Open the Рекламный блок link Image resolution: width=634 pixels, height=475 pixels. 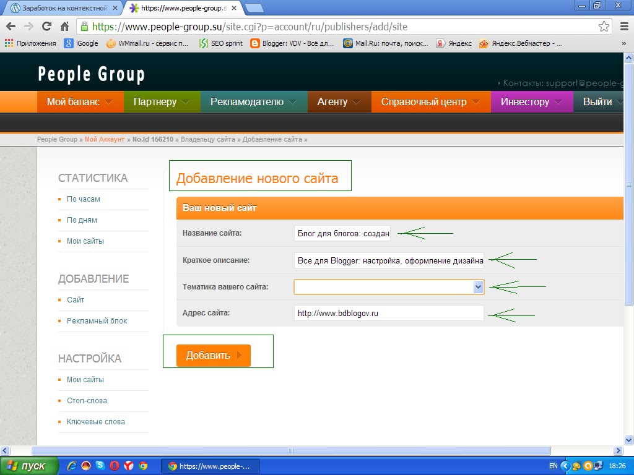point(97,321)
